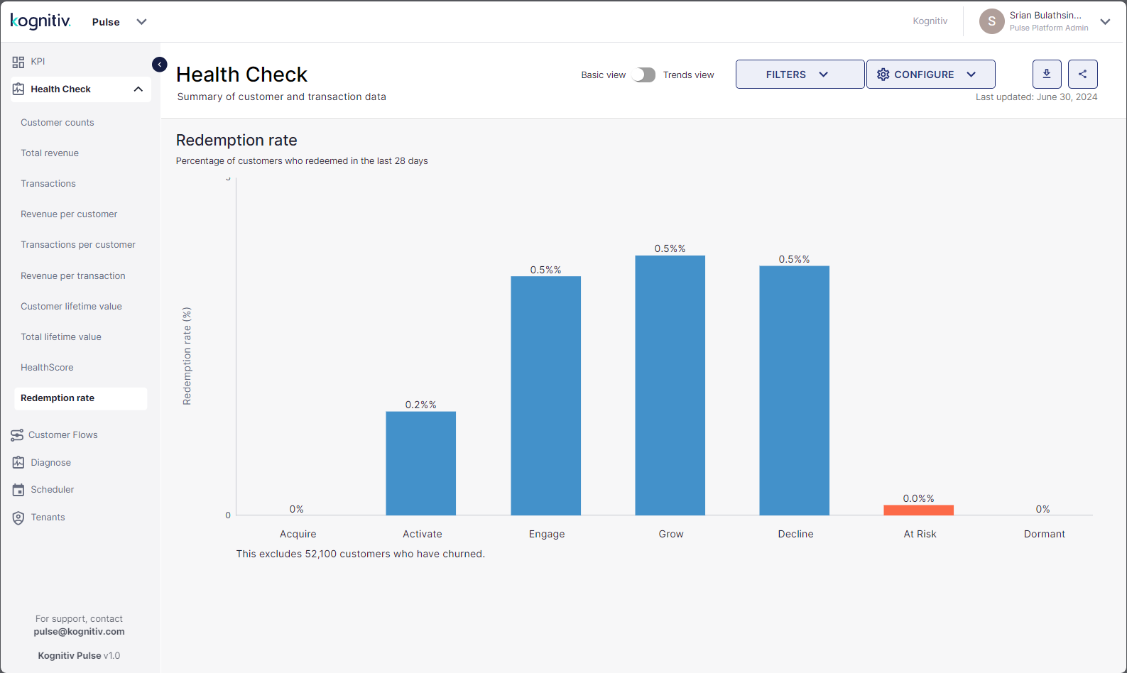This screenshot has width=1127, height=673.
Task: Toggle between Basic and Trends view
Action: coord(644,75)
